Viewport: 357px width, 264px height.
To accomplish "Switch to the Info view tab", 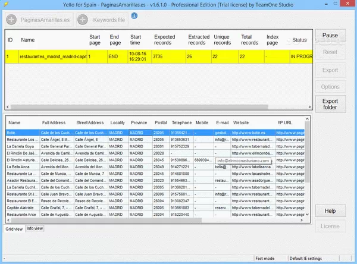I will pos(35,228).
